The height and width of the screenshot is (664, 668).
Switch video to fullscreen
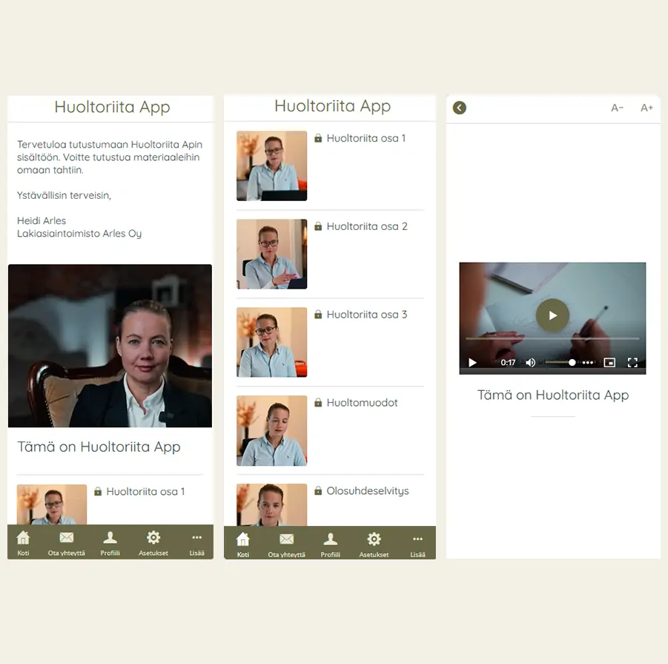[632, 363]
